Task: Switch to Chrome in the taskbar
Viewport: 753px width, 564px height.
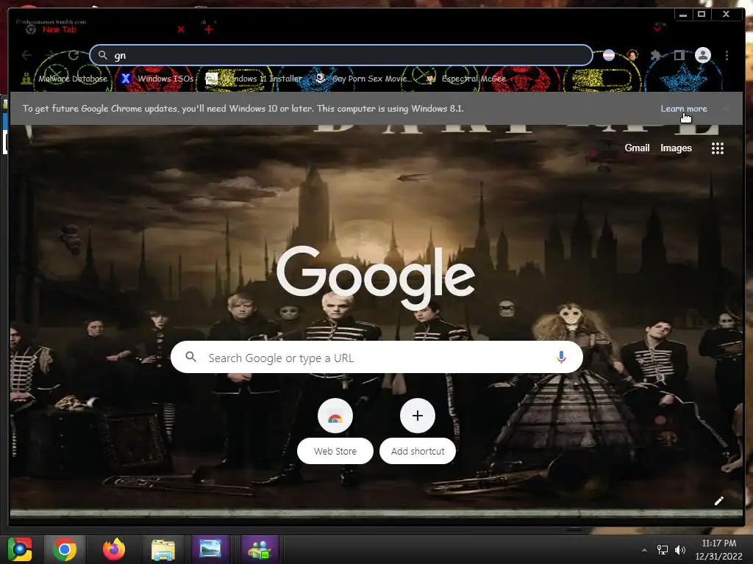Action: tap(65, 549)
